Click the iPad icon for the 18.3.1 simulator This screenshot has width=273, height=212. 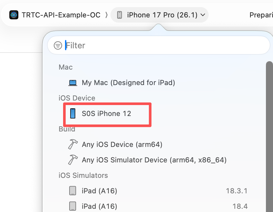click(x=73, y=191)
